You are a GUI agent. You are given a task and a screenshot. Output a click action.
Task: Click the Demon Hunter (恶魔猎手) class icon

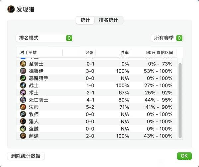click(x=23, y=78)
